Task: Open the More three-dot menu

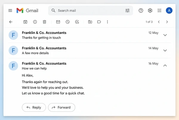Action: coord(107,22)
